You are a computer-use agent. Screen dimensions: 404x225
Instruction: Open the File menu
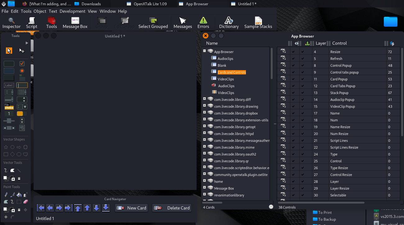point(5,11)
